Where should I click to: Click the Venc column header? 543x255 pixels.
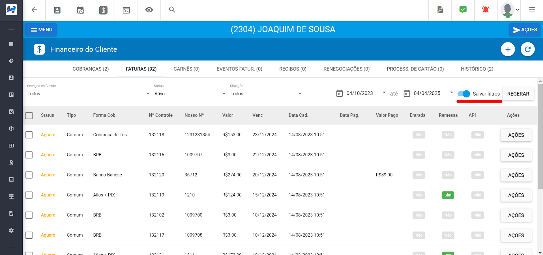point(257,115)
